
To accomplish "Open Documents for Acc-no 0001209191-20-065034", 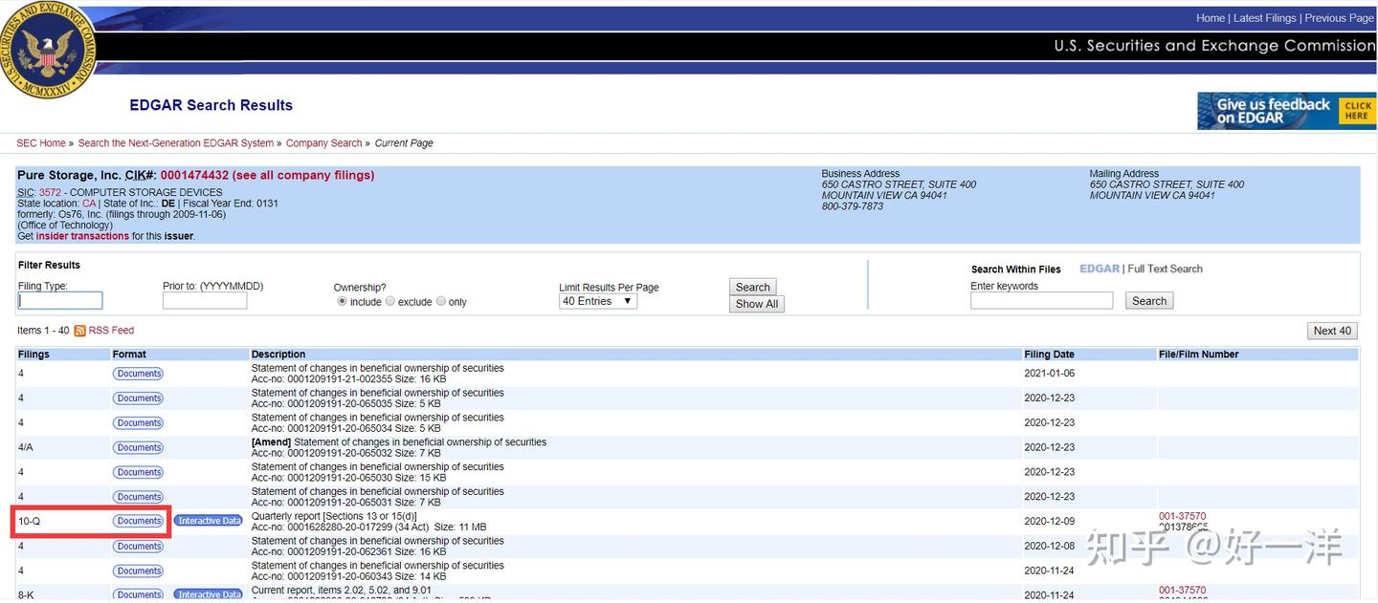I will pos(138,423).
